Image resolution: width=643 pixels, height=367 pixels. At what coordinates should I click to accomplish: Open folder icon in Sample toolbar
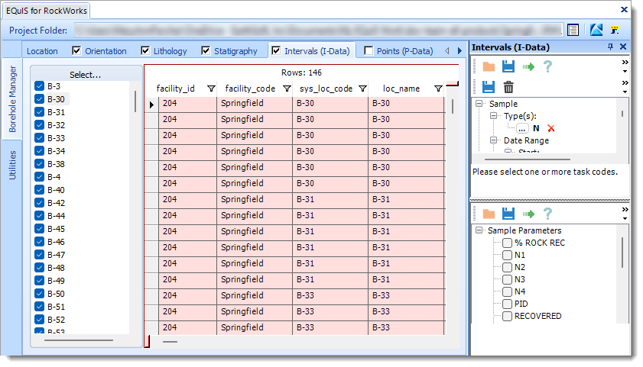pos(489,66)
